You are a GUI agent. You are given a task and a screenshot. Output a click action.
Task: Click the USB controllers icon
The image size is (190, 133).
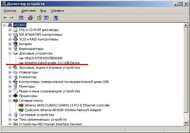[x=15, y=82]
